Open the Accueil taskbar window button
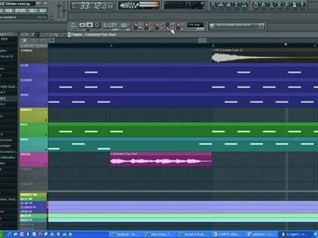318x238 pixels. (x=193, y=234)
